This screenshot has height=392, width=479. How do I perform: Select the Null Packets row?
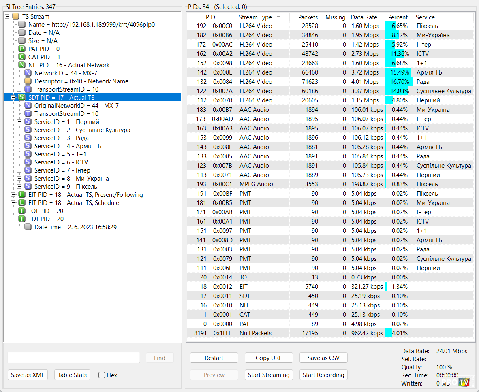[255, 333]
